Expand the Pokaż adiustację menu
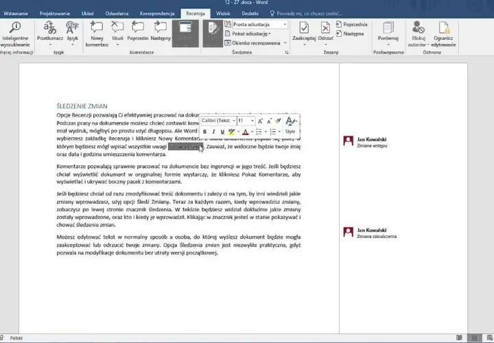Viewport: 494px width, 343px height. [x=248, y=34]
